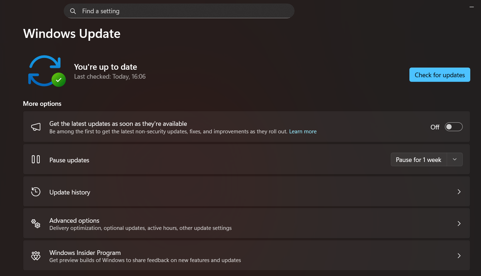Focus the Find a setting search field

(179, 11)
